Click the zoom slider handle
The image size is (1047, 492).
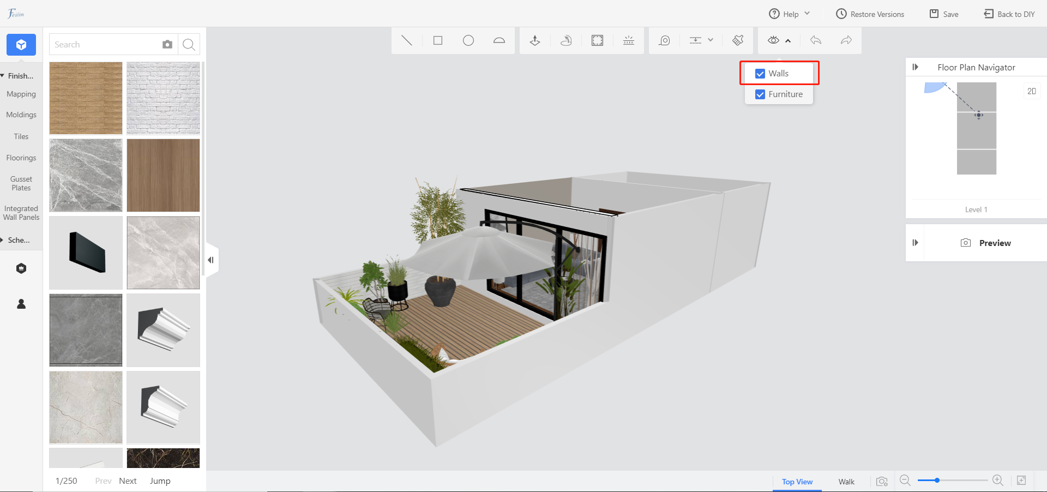click(x=937, y=481)
